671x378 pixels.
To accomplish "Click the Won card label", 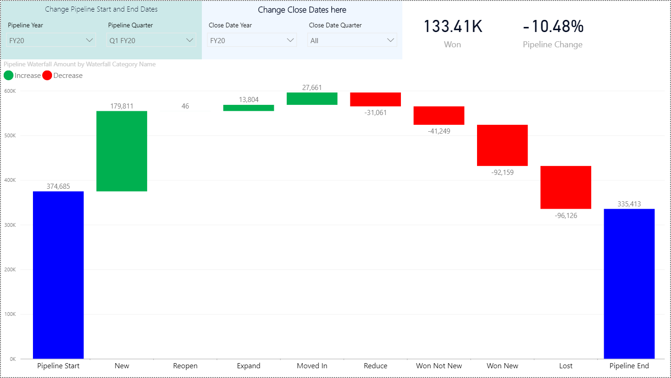I will 452,45.
